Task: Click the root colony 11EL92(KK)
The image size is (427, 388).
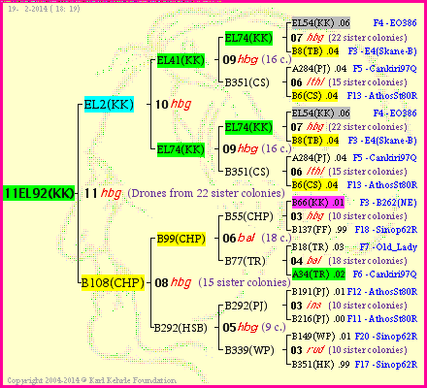Action: click(x=39, y=193)
